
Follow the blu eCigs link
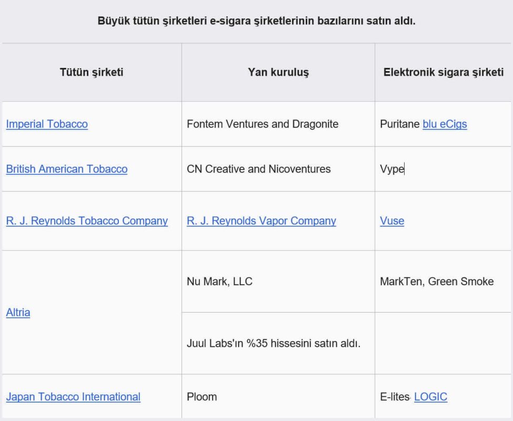click(x=445, y=124)
